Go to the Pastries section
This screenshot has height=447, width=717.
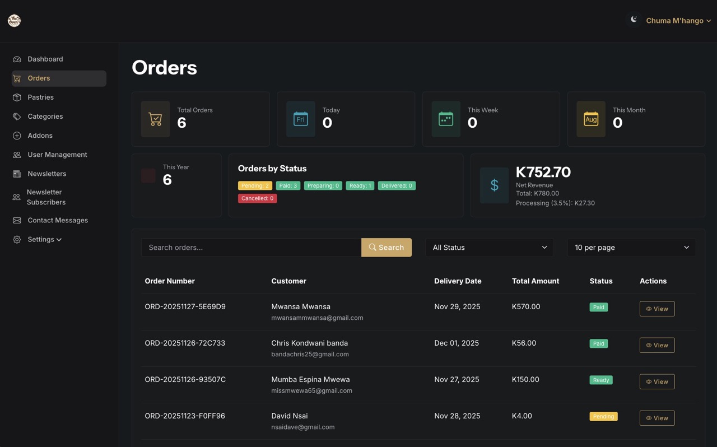[40, 97]
